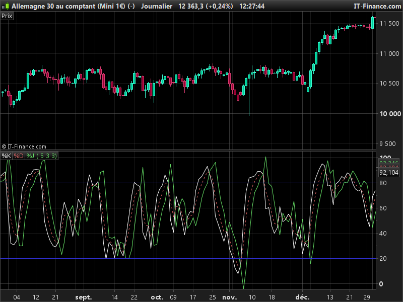
Task: Click the 92,104 stochastic value tag
Action: point(389,173)
